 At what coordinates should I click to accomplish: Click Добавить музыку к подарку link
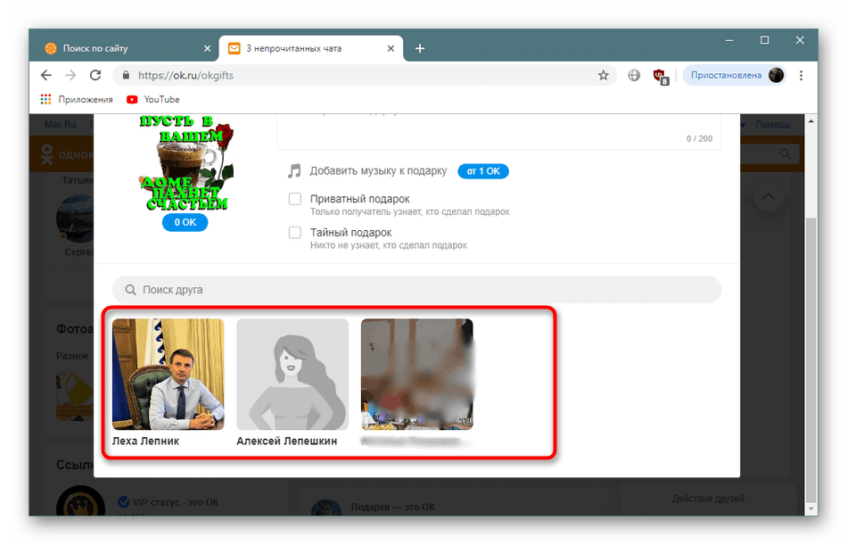(x=378, y=171)
